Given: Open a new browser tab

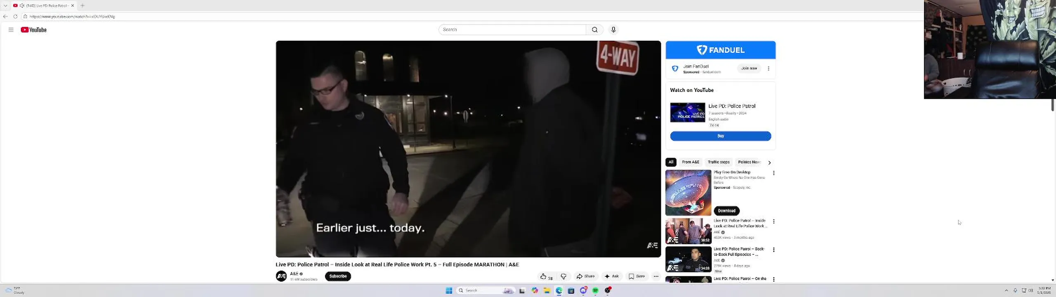Looking at the screenshot, I should [x=82, y=6].
